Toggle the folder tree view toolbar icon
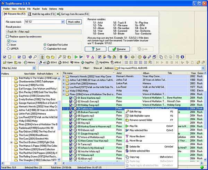 click(42, 57)
